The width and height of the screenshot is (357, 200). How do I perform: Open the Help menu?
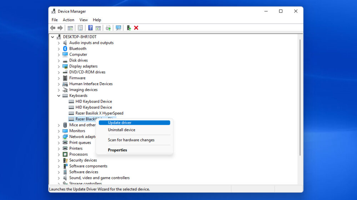(x=97, y=20)
